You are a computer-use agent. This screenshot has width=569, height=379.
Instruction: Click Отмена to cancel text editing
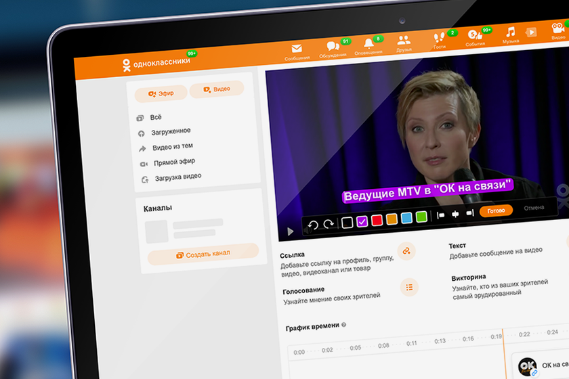(x=533, y=208)
